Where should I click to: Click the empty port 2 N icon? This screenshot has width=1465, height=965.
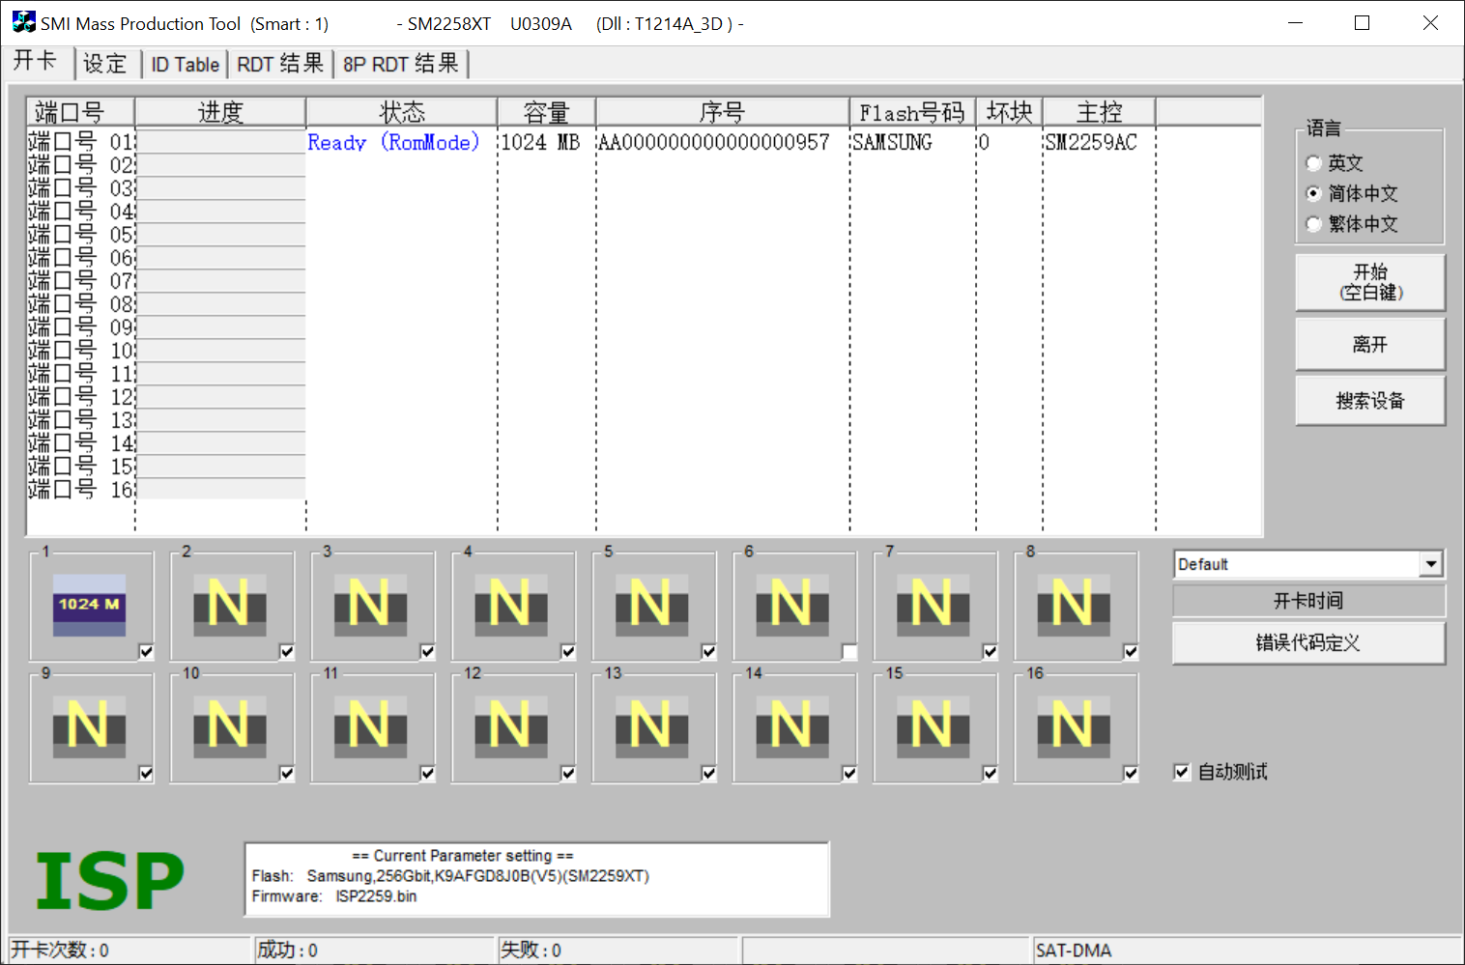229,605
